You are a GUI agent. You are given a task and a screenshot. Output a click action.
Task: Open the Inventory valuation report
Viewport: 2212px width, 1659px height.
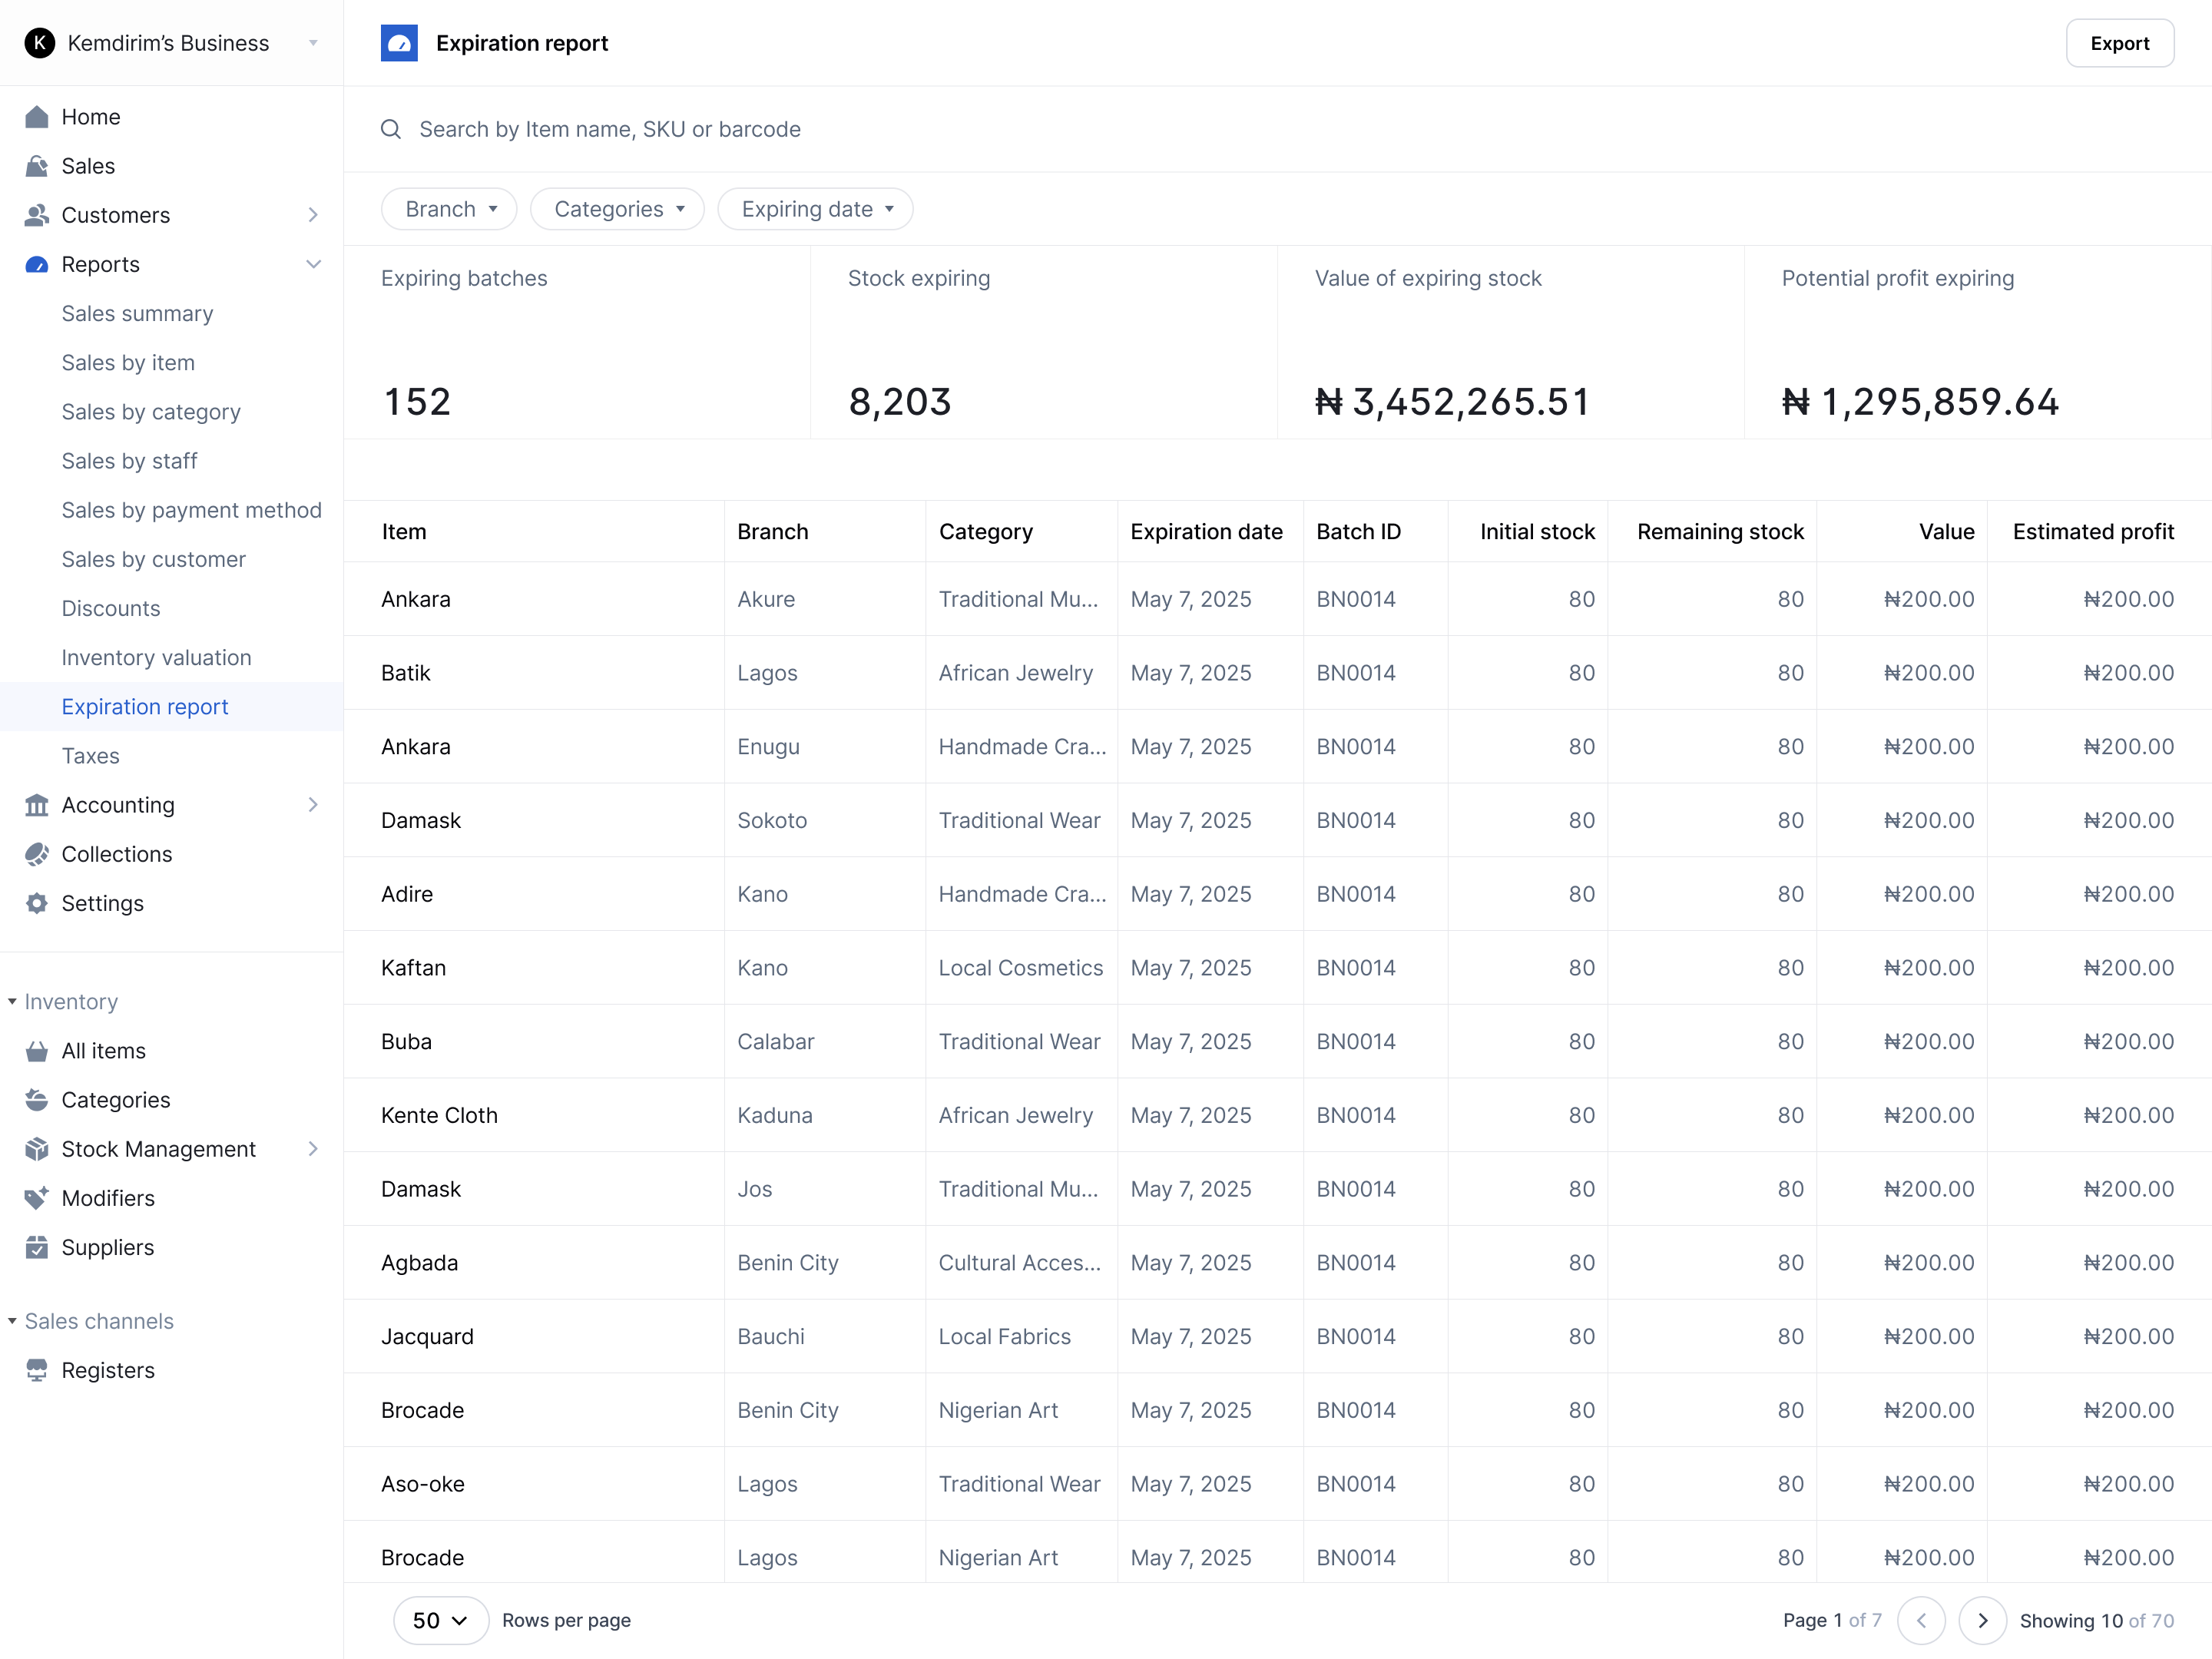point(156,658)
